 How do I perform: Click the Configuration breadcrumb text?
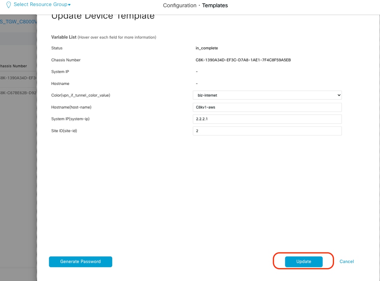180,5
